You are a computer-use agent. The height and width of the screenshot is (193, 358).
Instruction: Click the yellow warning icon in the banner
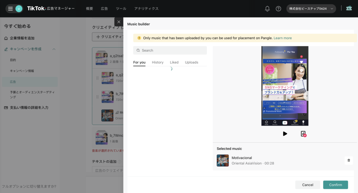tap(139, 38)
